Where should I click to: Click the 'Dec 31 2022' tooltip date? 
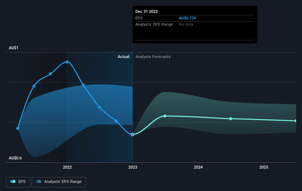[x=146, y=11]
